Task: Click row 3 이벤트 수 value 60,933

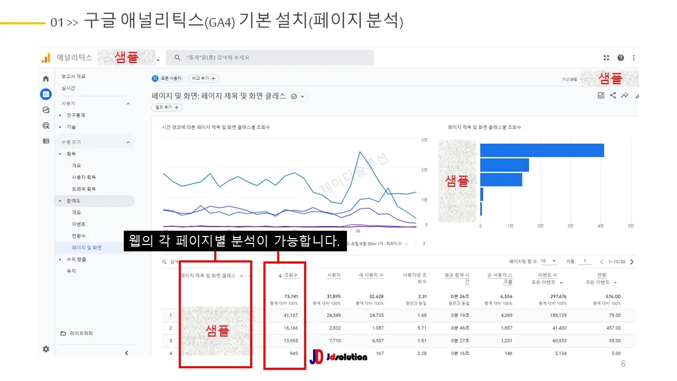Action: click(x=559, y=341)
